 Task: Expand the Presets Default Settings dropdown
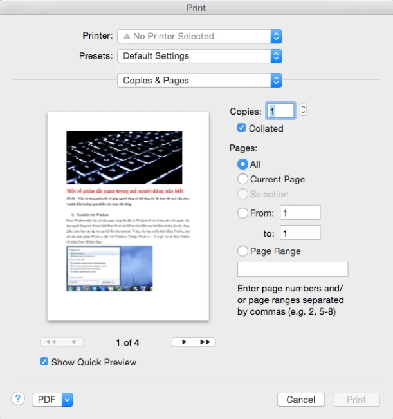coord(199,56)
